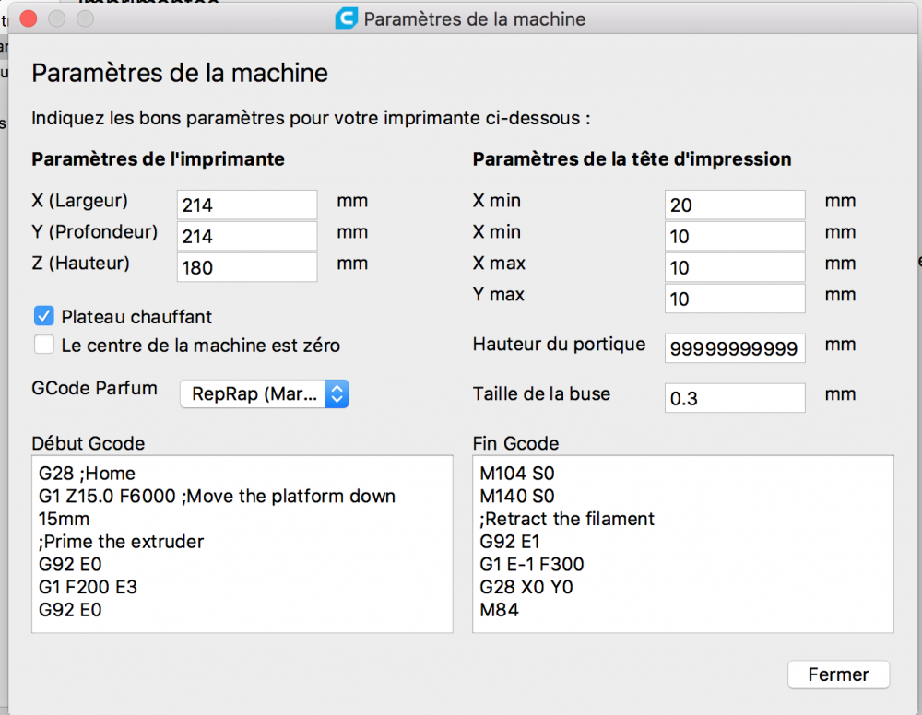Click the Cura logo icon in title bar

coord(347,18)
